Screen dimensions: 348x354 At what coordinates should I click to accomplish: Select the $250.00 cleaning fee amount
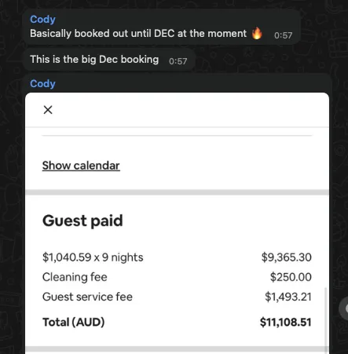(291, 277)
